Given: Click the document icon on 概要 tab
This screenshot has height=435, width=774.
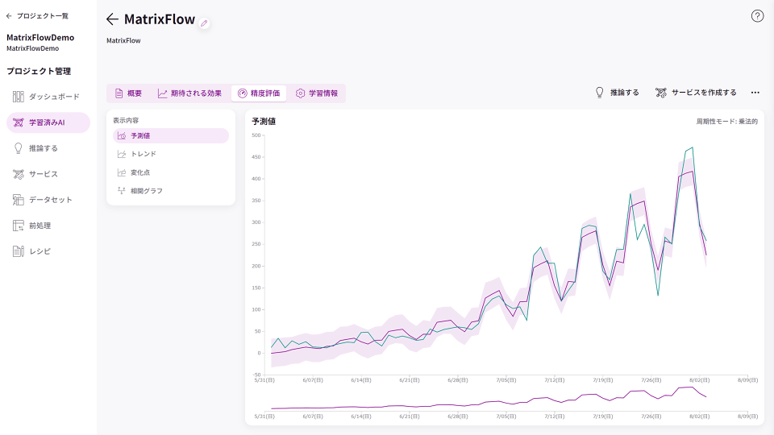Looking at the screenshot, I should (x=119, y=93).
